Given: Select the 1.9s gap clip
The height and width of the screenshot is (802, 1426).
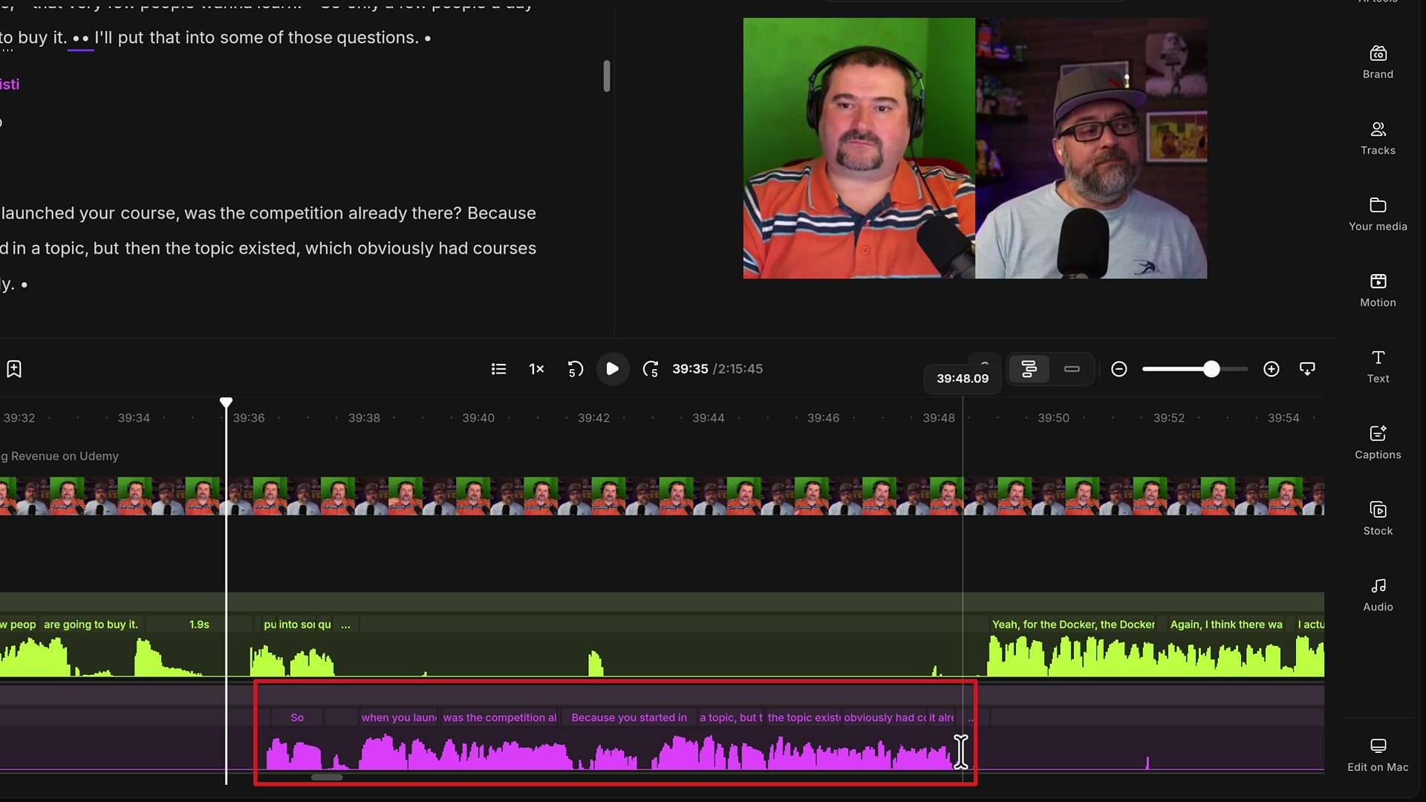Looking at the screenshot, I should click(199, 625).
